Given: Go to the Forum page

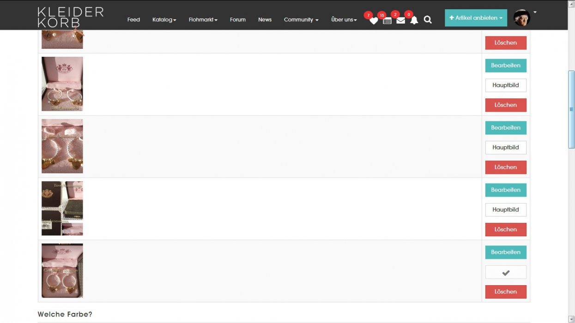Looking at the screenshot, I should point(237,20).
